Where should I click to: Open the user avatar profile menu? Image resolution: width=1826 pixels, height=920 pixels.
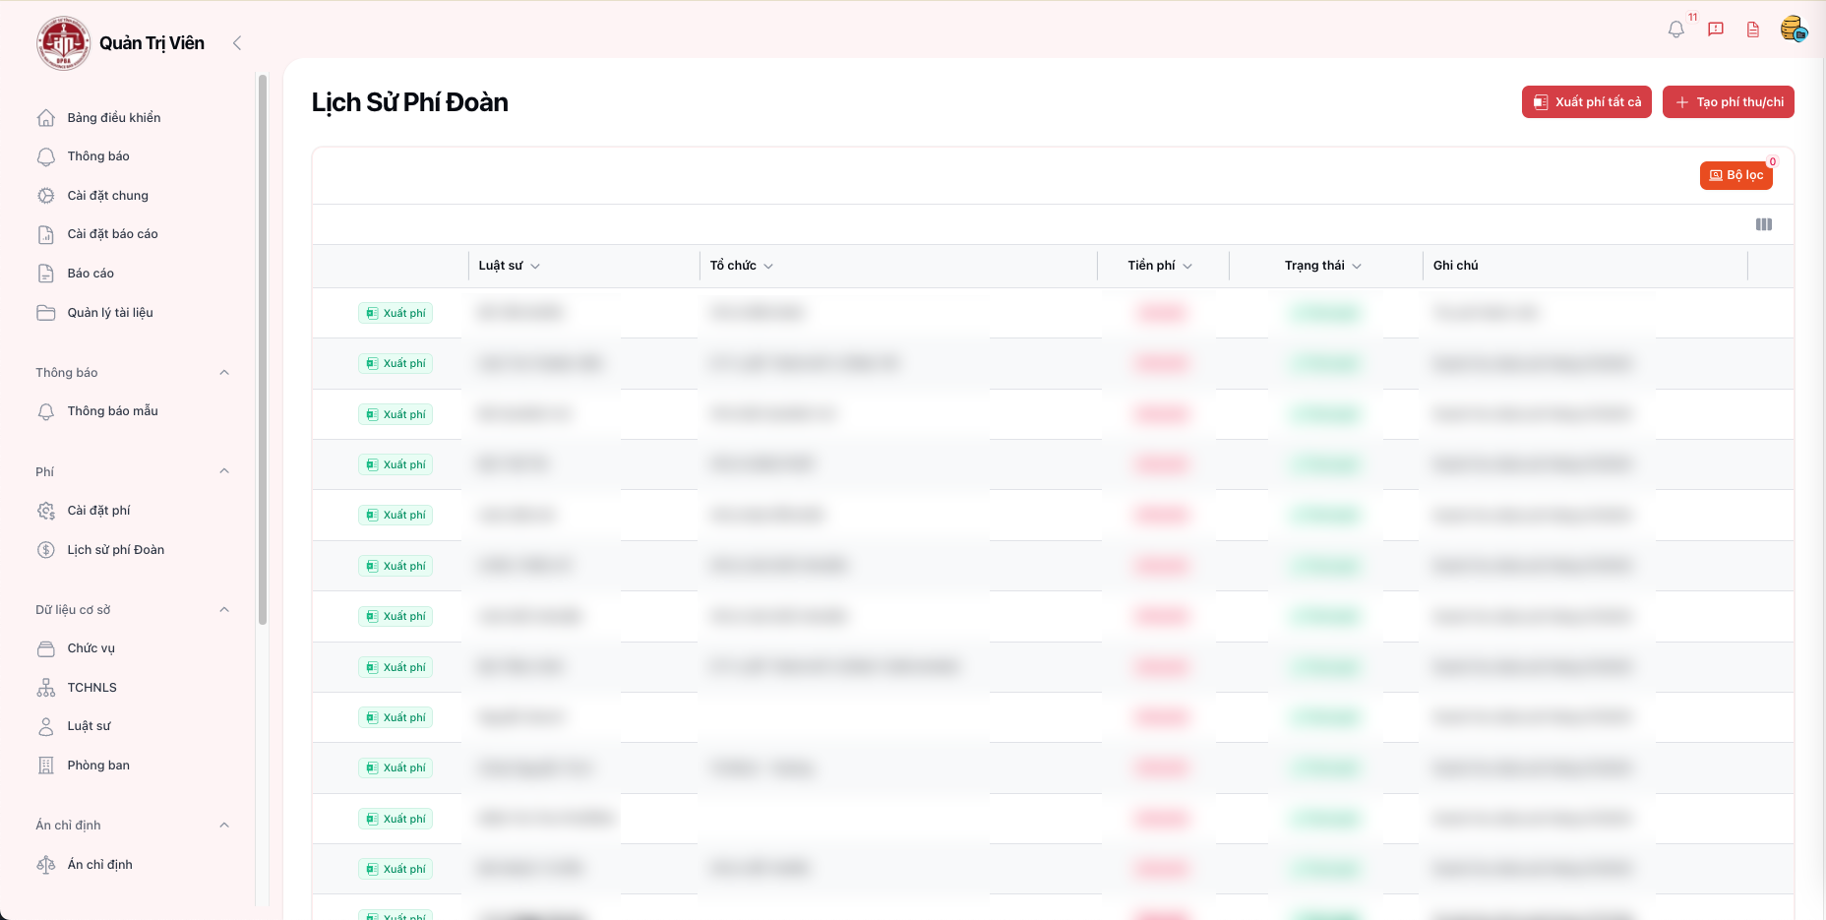click(x=1793, y=30)
